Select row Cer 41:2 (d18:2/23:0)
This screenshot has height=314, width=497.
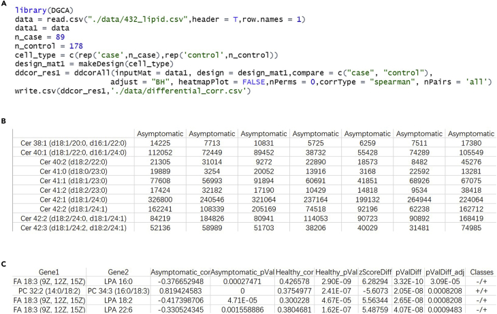point(255,190)
